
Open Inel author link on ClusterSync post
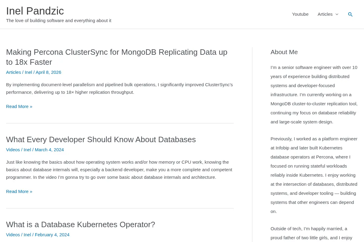(29, 72)
